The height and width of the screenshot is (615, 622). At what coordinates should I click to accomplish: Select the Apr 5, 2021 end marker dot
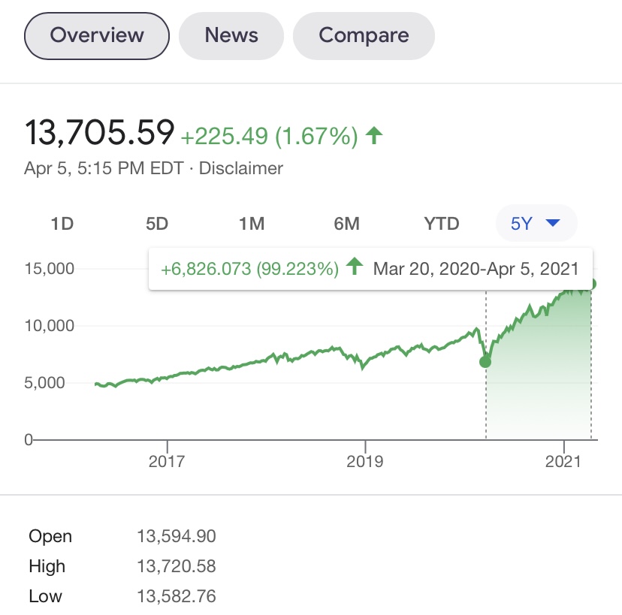click(x=592, y=284)
